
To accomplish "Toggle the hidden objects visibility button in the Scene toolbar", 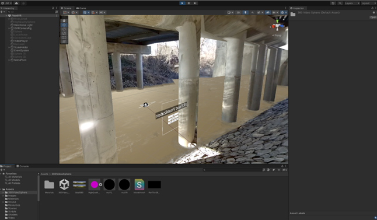I will [268, 12].
